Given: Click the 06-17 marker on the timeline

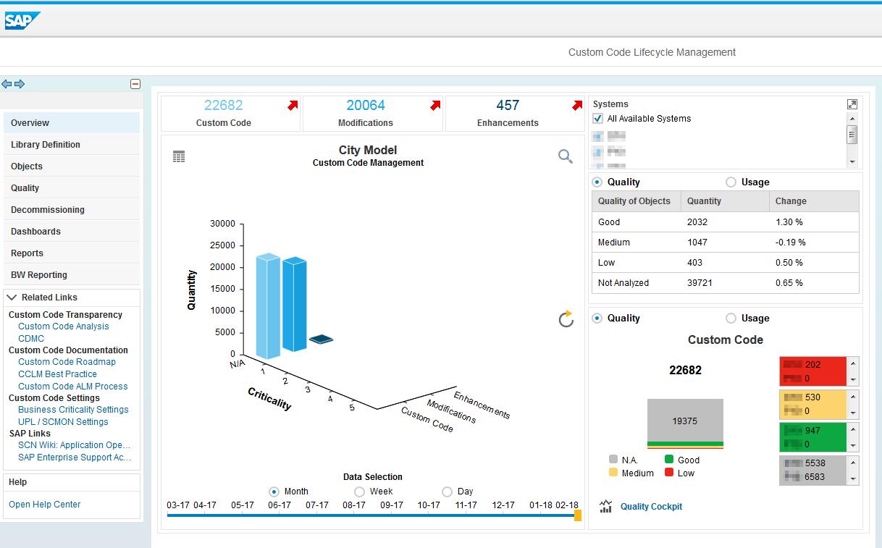Looking at the screenshot, I should [280, 505].
